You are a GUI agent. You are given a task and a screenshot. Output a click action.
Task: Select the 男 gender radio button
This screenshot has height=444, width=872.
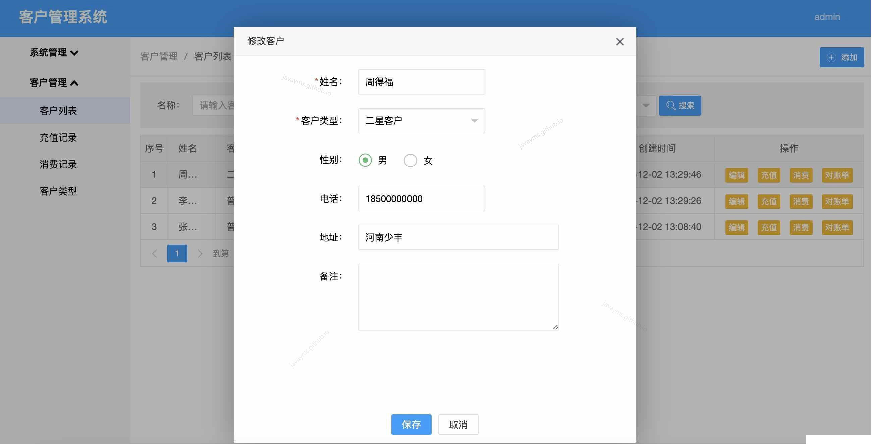pos(365,160)
